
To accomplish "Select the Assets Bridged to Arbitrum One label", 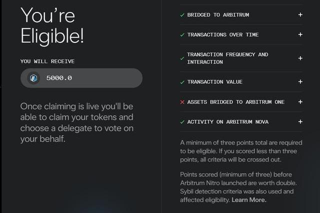I will pyautogui.click(x=235, y=102).
